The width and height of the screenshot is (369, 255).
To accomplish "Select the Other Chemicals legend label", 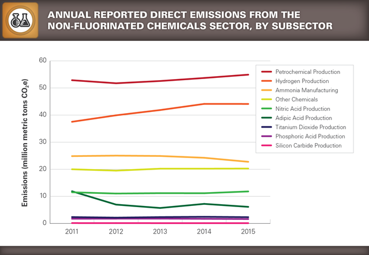I will [297, 99].
